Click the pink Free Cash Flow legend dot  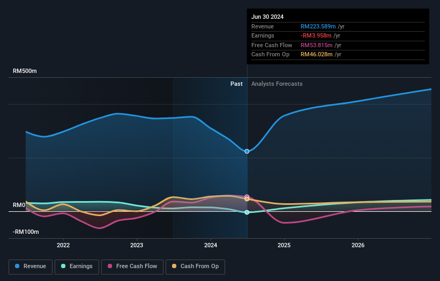pos(110,266)
